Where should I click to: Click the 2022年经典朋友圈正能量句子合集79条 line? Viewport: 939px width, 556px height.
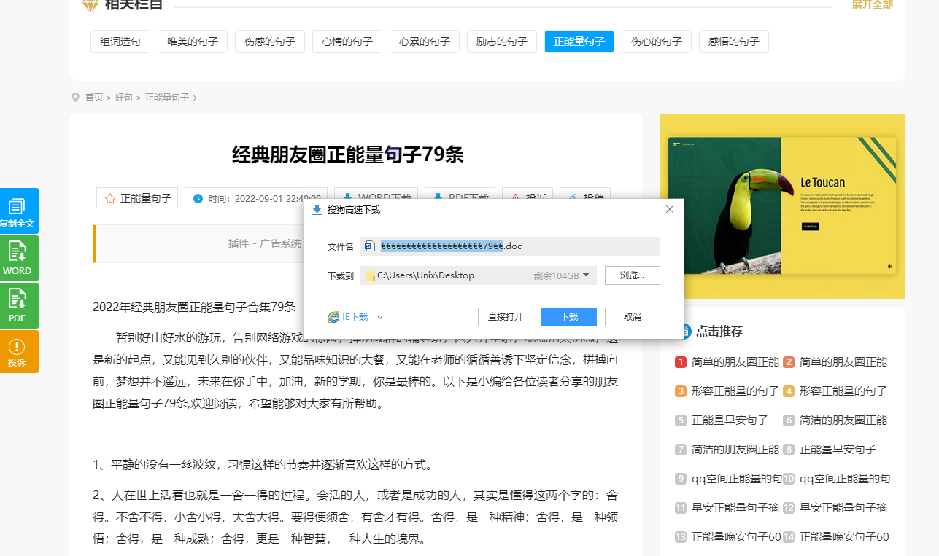point(194,307)
